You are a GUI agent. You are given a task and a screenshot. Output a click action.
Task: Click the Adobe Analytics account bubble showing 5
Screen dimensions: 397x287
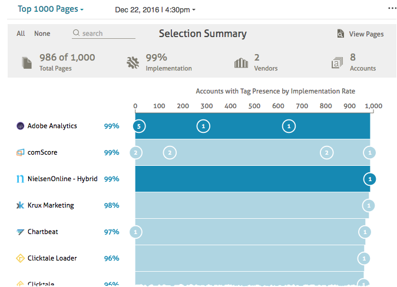pos(139,126)
